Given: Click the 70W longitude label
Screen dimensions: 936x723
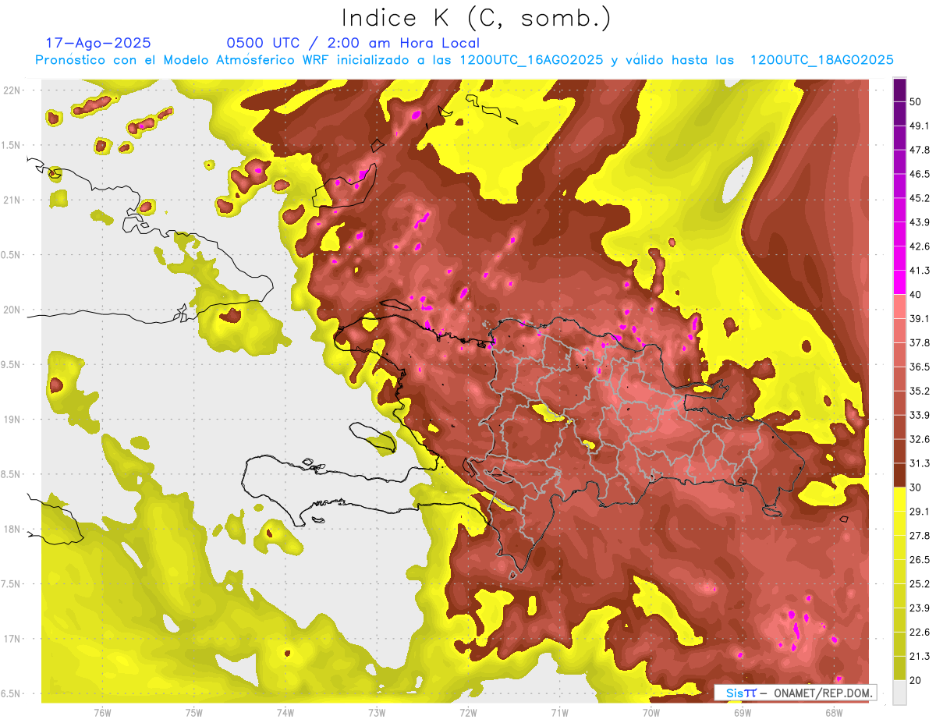Looking at the screenshot, I should pyautogui.click(x=651, y=712).
